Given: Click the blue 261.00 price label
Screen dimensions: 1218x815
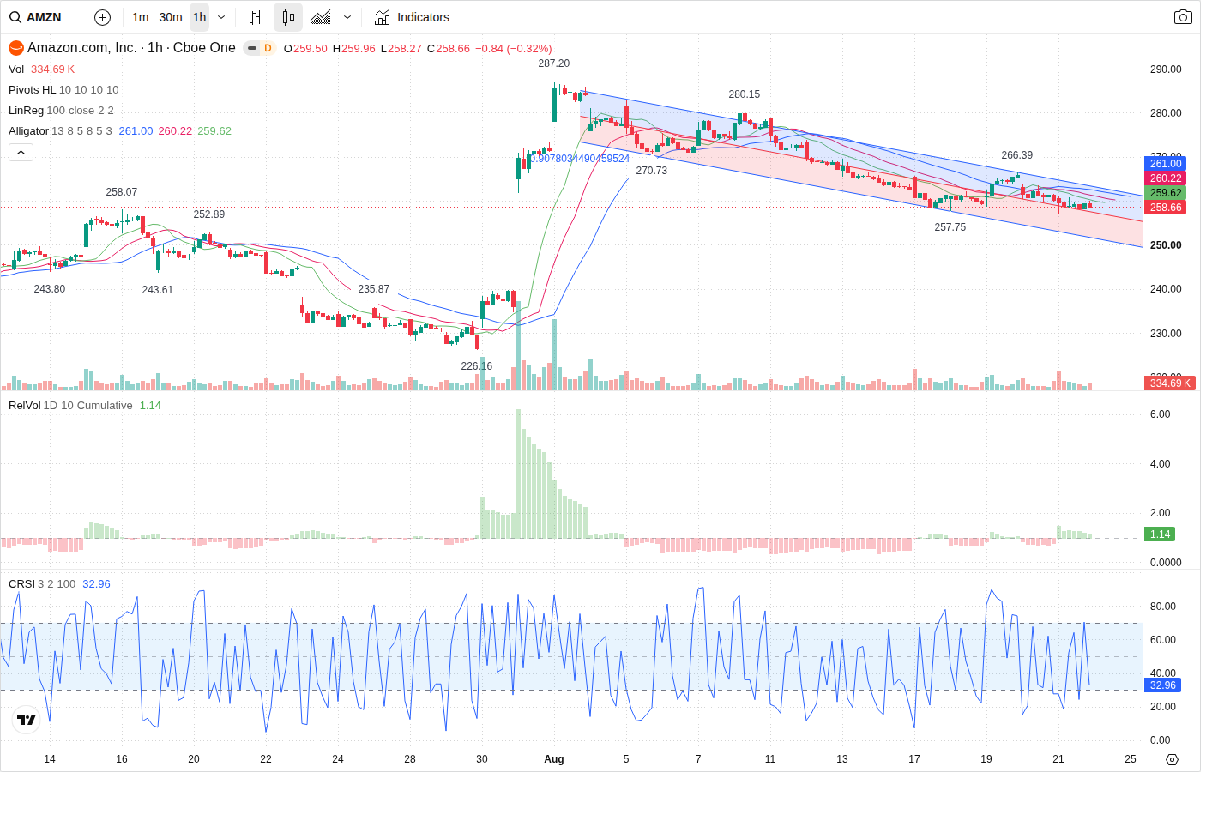Looking at the screenshot, I should coord(1166,164).
